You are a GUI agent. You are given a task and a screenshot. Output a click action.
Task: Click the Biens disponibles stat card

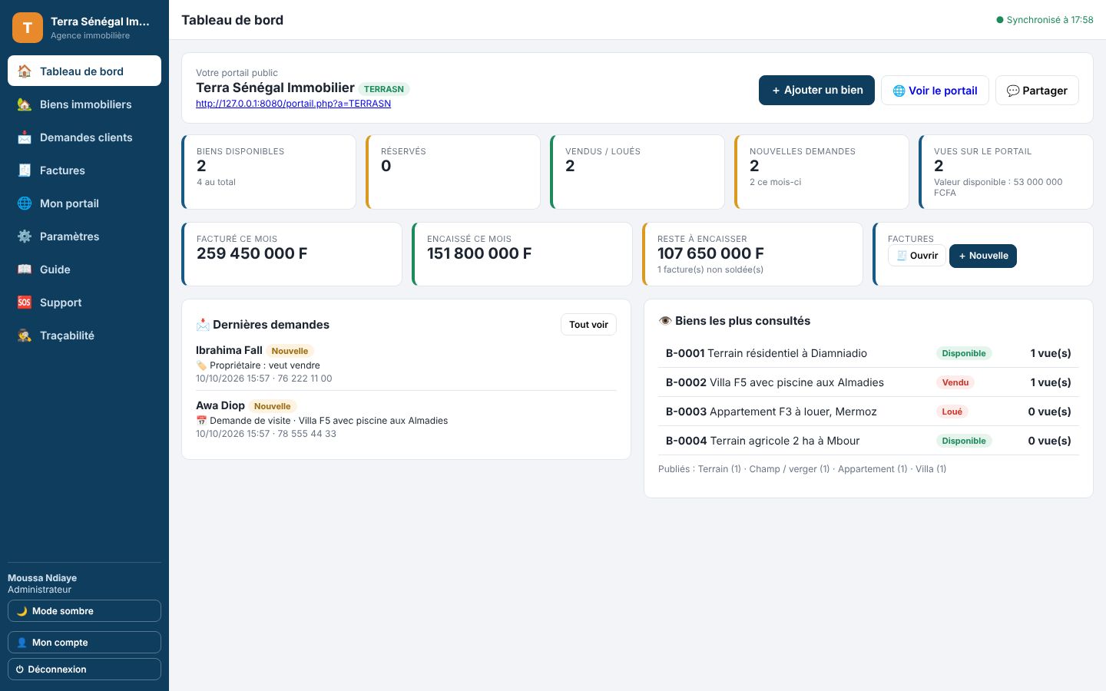coord(269,172)
